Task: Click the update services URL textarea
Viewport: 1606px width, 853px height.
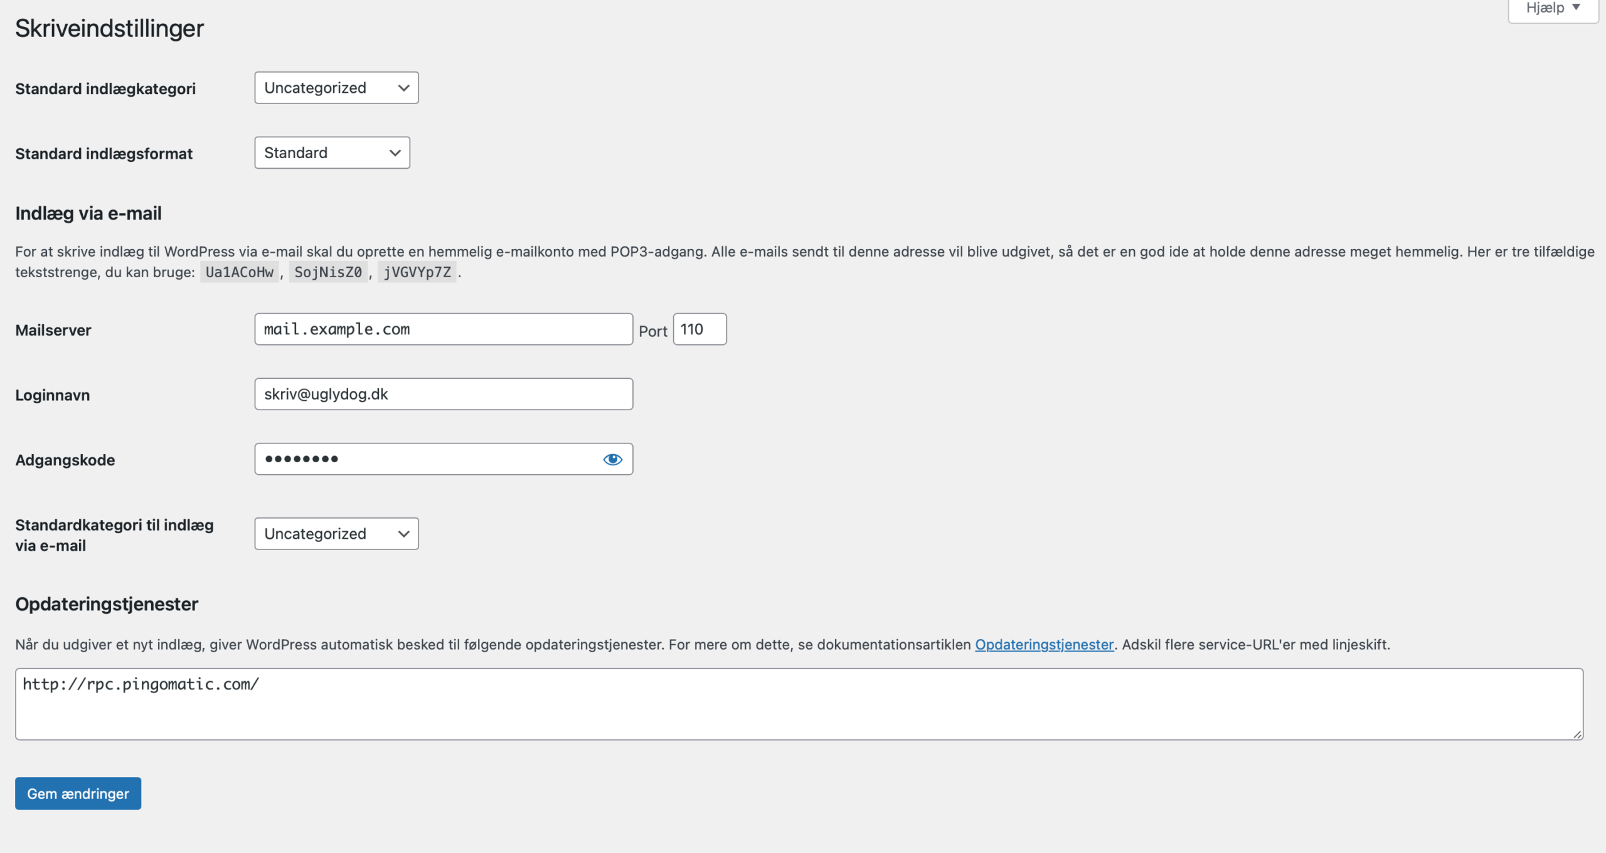Action: coord(799,704)
